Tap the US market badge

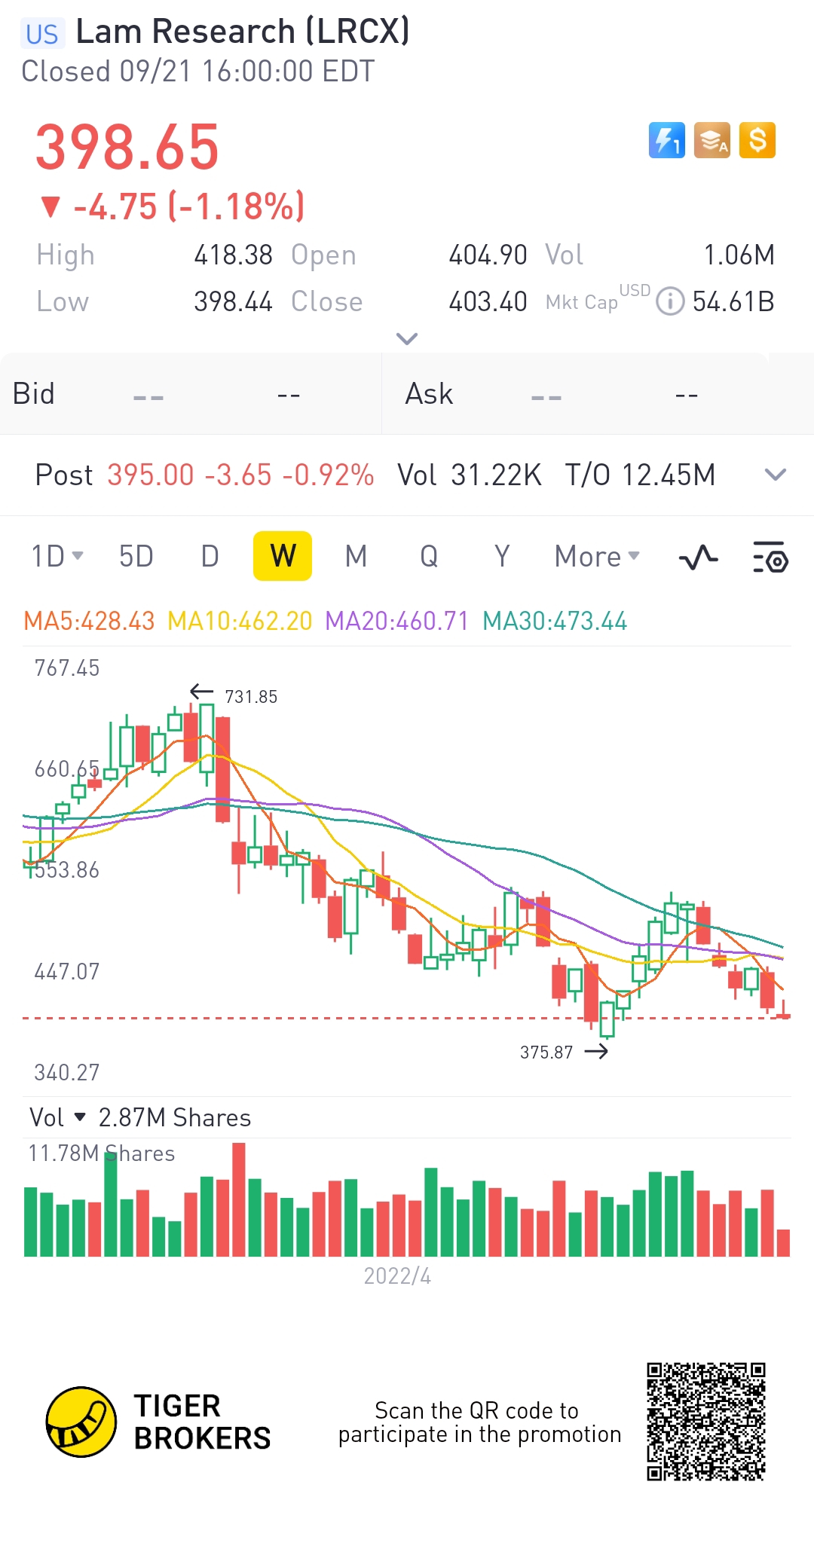[42, 34]
